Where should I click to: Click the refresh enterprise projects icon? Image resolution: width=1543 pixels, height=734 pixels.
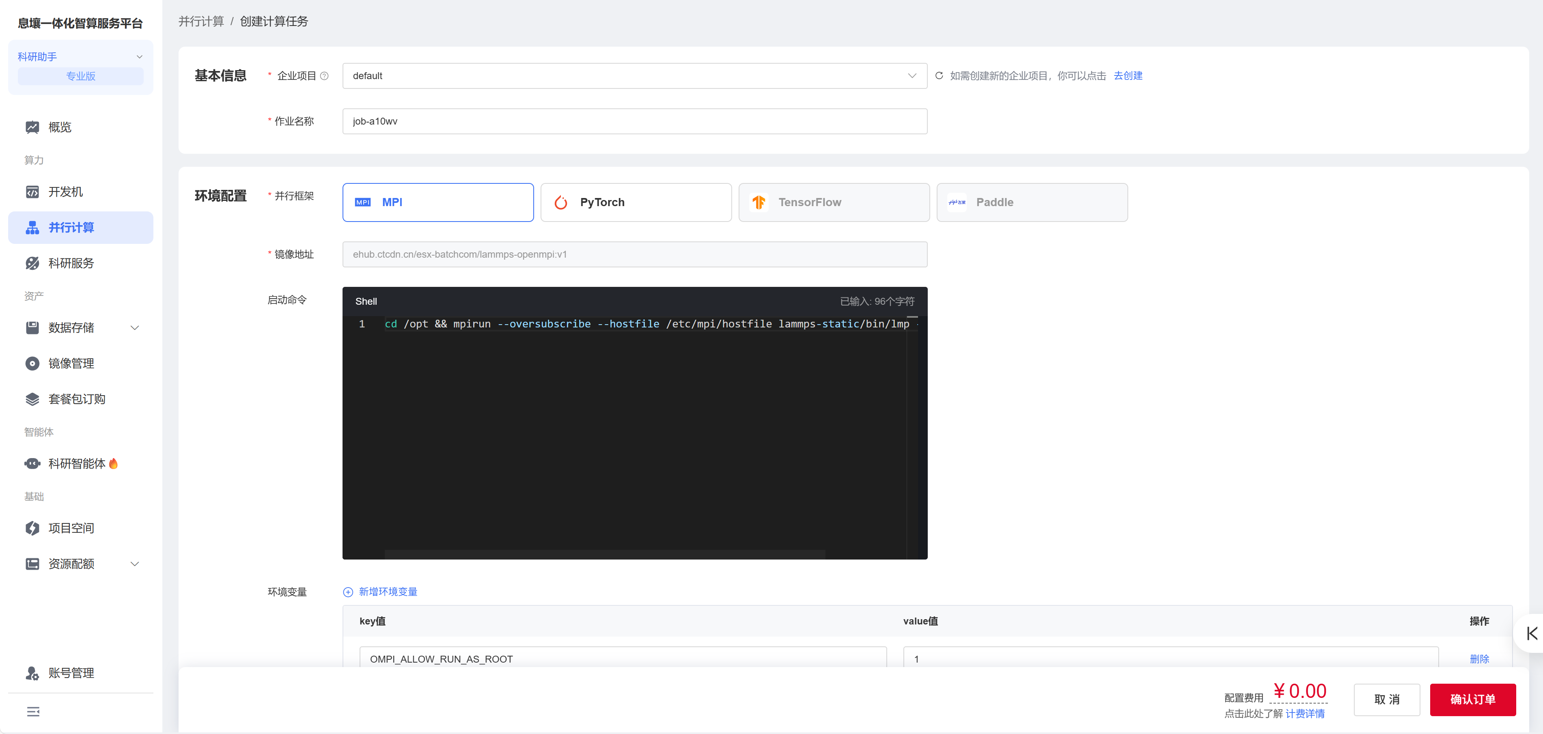[x=939, y=76]
